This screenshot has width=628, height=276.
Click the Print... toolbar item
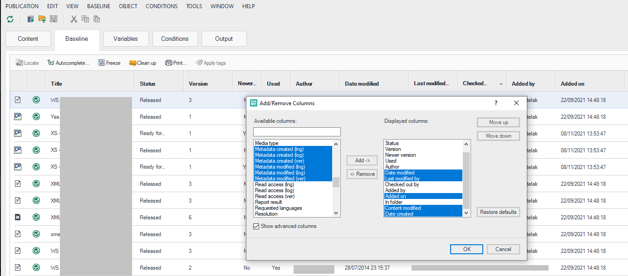coord(176,63)
